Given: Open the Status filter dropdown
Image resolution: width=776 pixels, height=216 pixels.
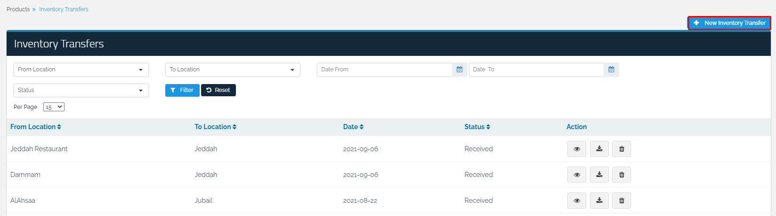Looking at the screenshot, I should (81, 90).
